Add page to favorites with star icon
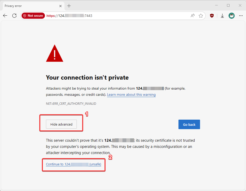This screenshot has height=191, width=246. click(x=201, y=15)
